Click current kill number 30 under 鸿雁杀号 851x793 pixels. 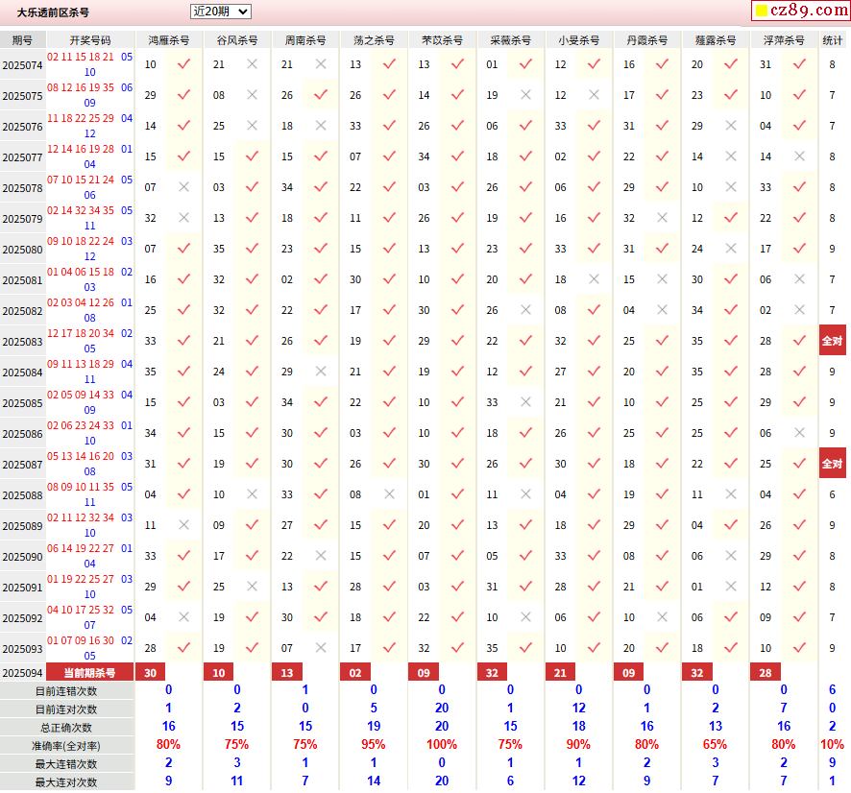coord(151,673)
